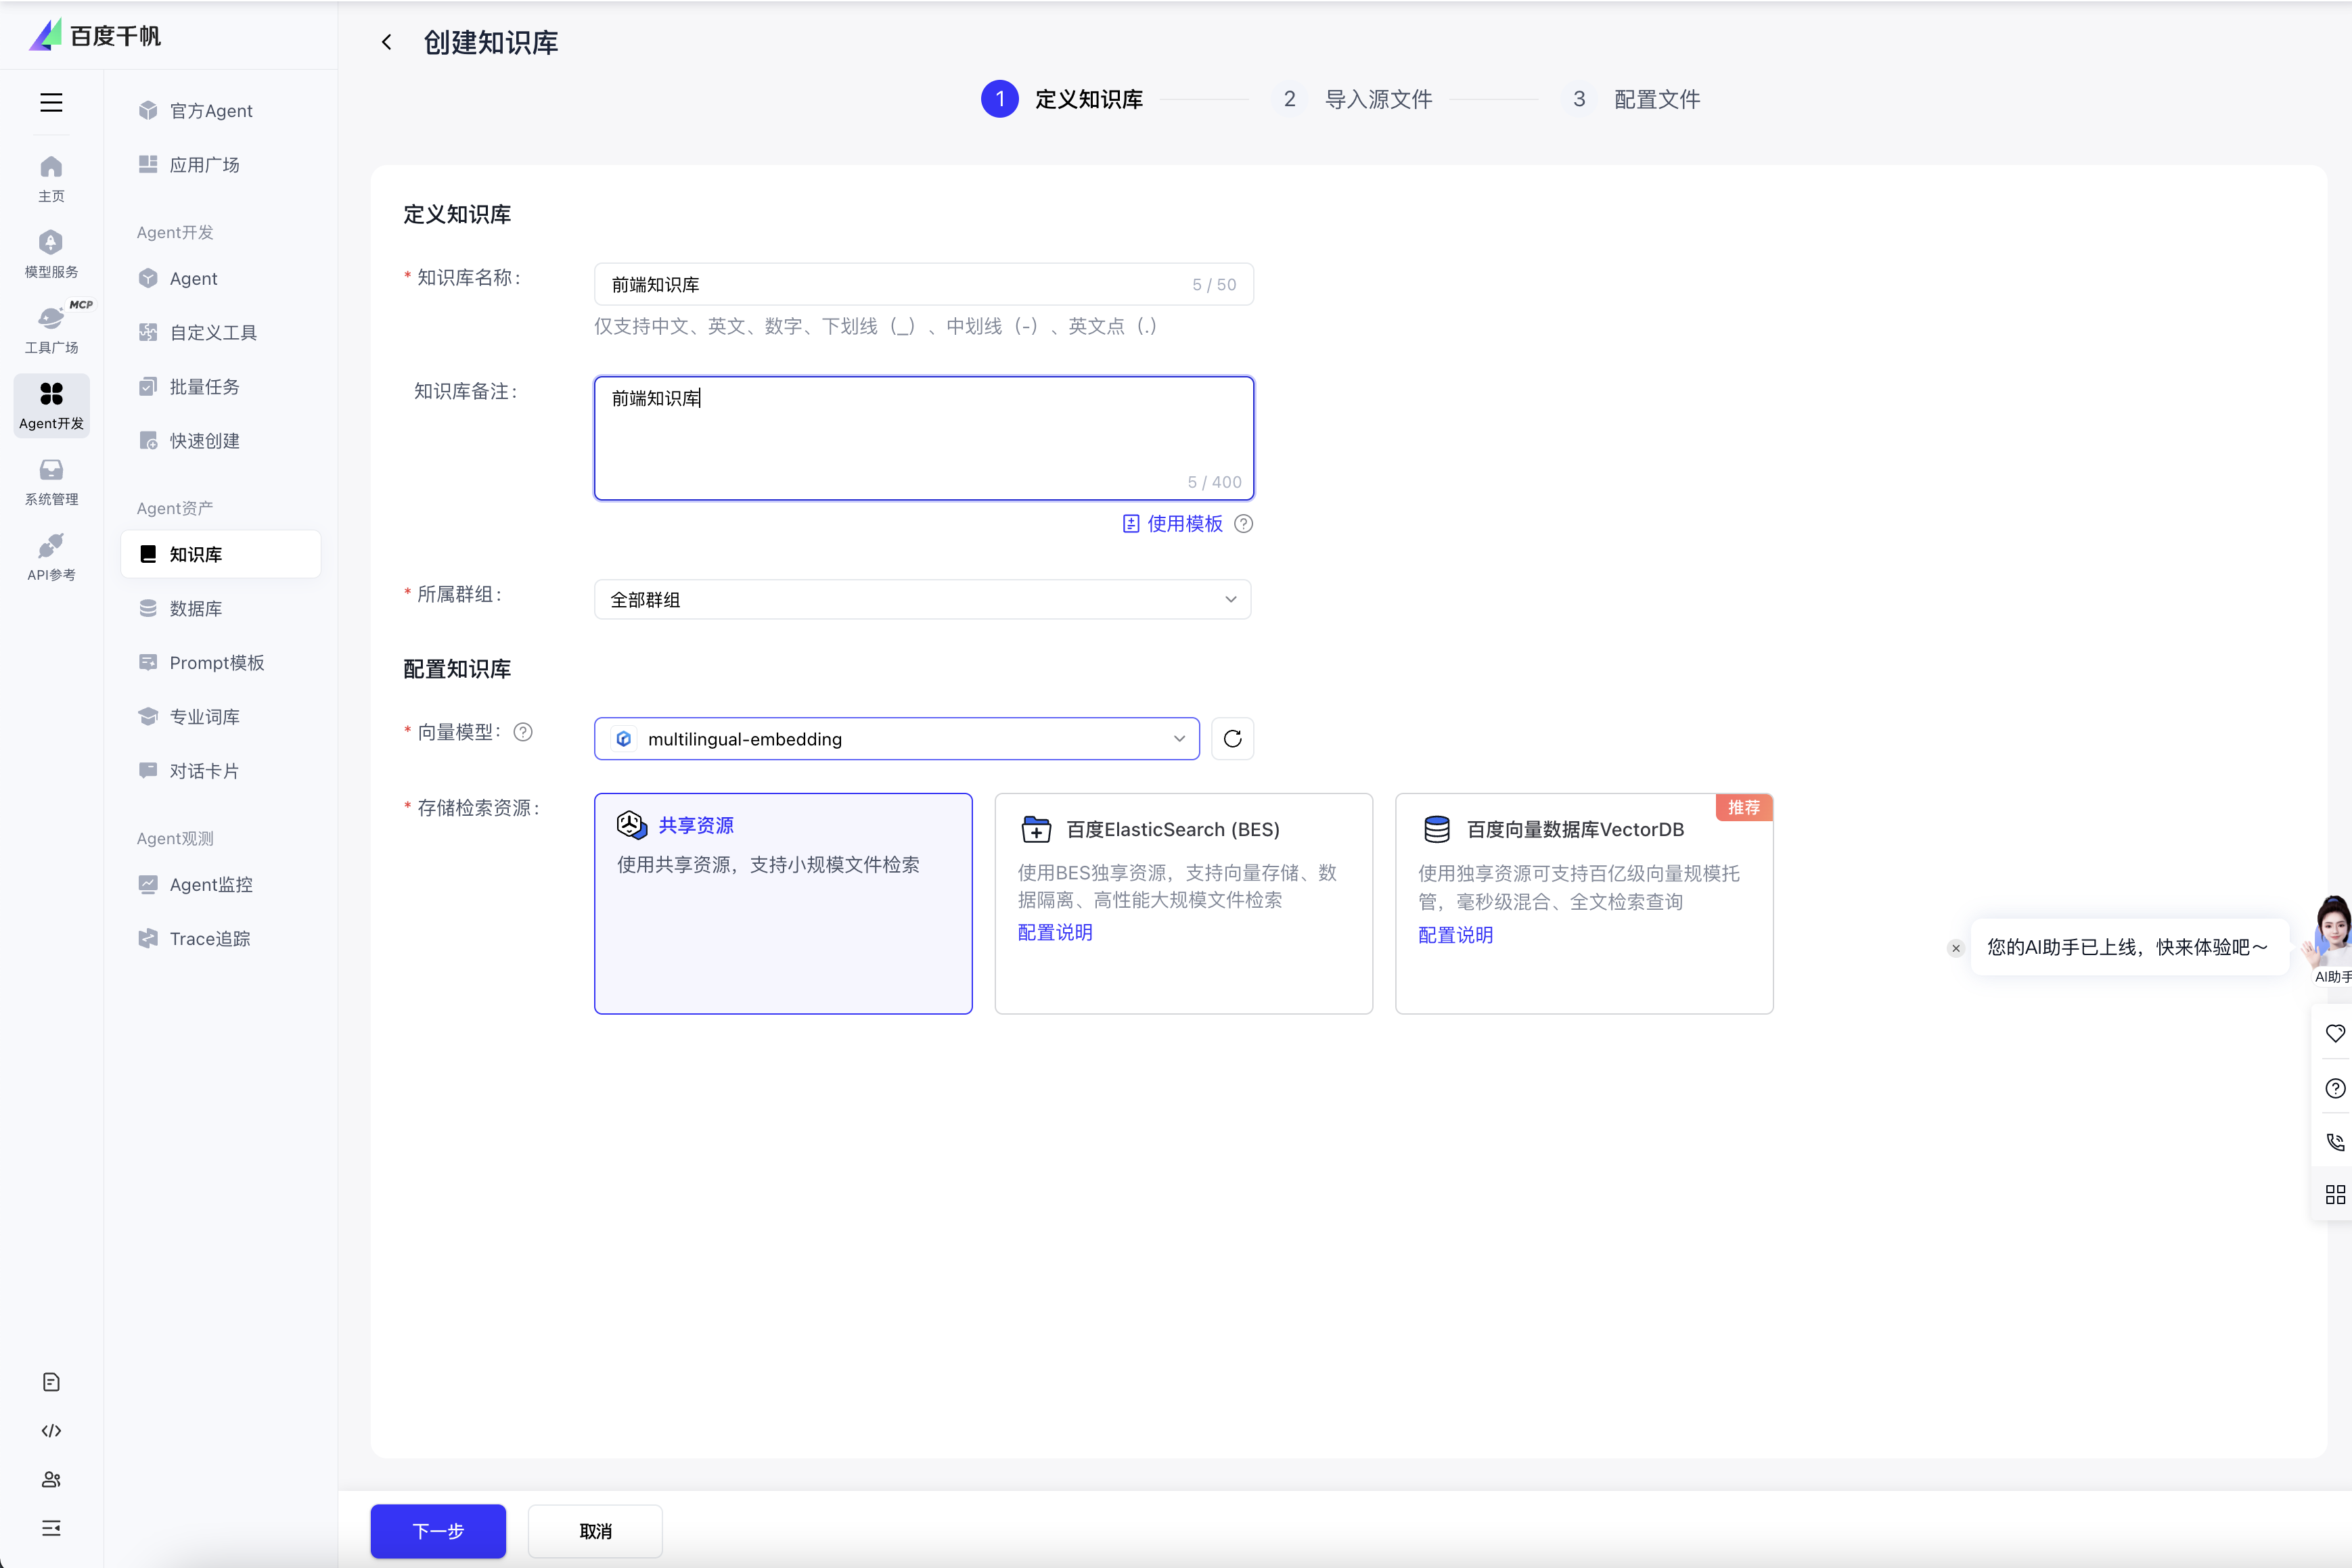Click the back arrow beside 创建知识库
The height and width of the screenshot is (1568, 2352).
pyautogui.click(x=387, y=42)
